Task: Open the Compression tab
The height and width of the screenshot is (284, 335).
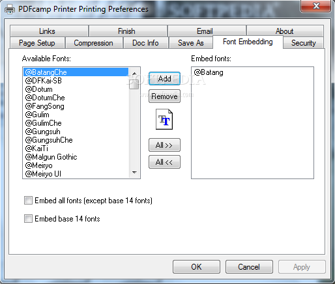Action: click(95, 43)
